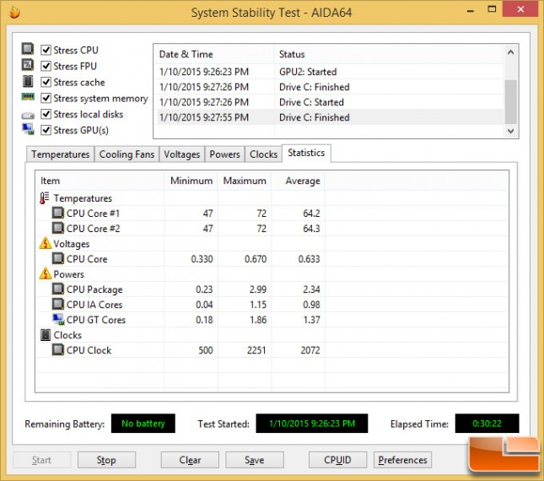
Task: Click the warning icon next to Powers
Action: (45, 273)
